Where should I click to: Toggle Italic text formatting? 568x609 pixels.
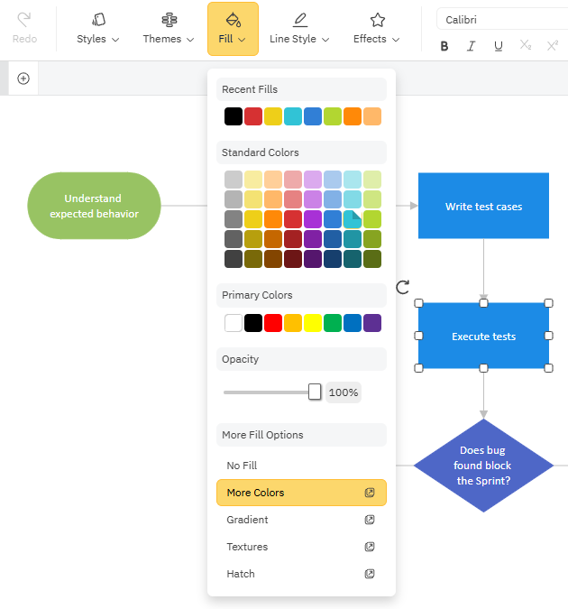(x=472, y=46)
